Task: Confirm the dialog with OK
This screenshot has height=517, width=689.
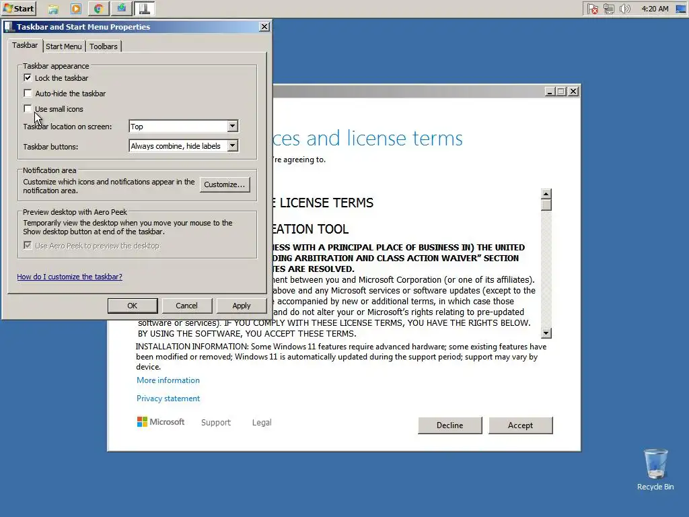Action: [x=133, y=306]
